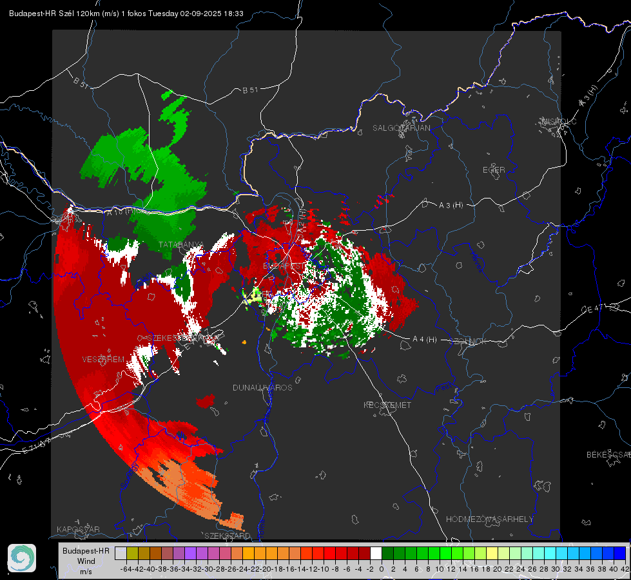This screenshot has height=580, width=631.
Task: Click the KAPOSVÁR city label
Action: coord(78,529)
